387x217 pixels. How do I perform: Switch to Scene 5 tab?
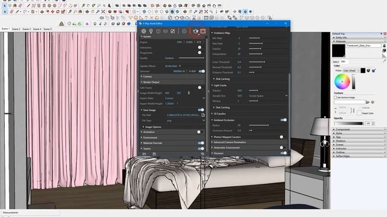48,29
